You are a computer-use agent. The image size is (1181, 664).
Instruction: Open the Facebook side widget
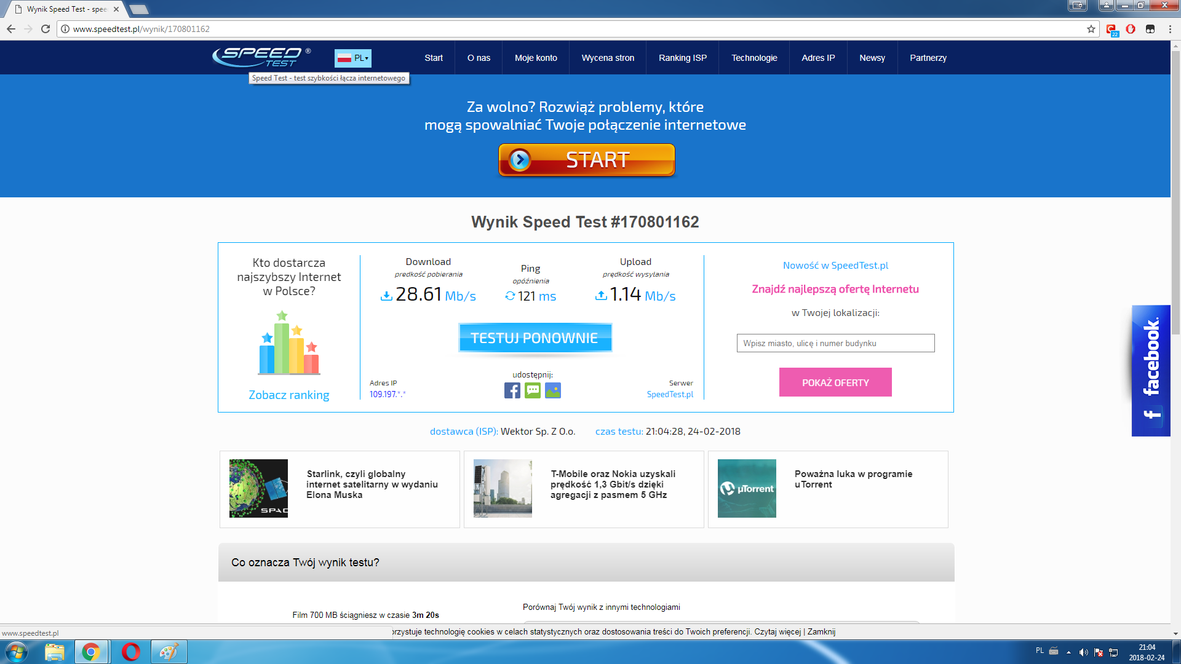pyautogui.click(x=1151, y=371)
